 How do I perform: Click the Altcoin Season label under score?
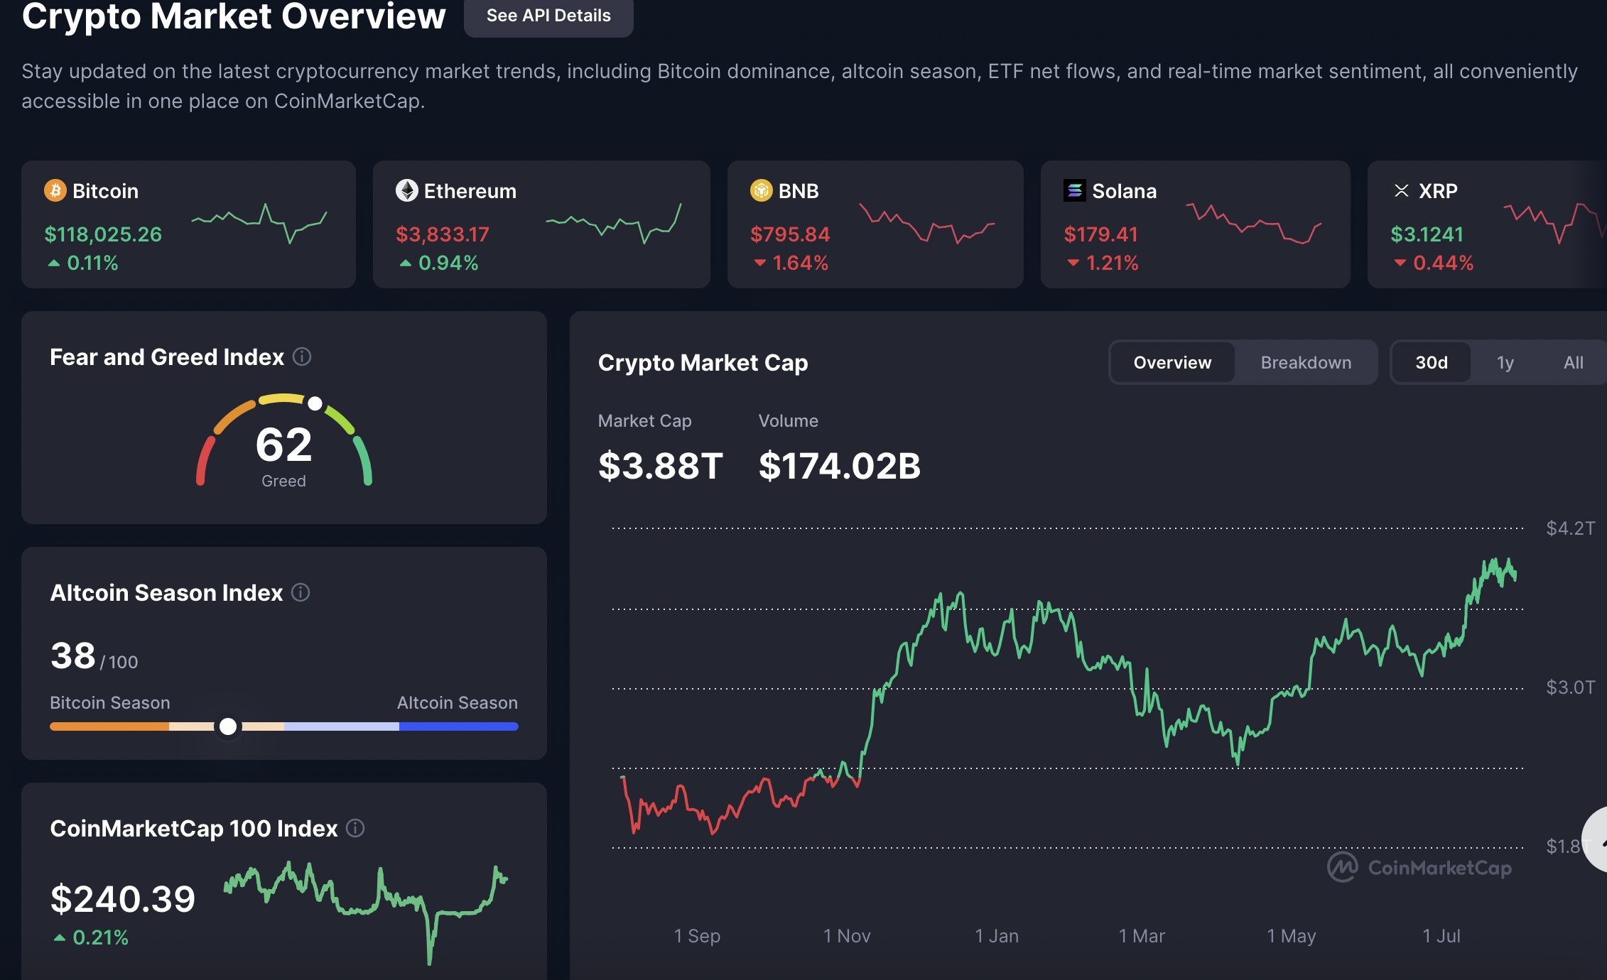(458, 702)
